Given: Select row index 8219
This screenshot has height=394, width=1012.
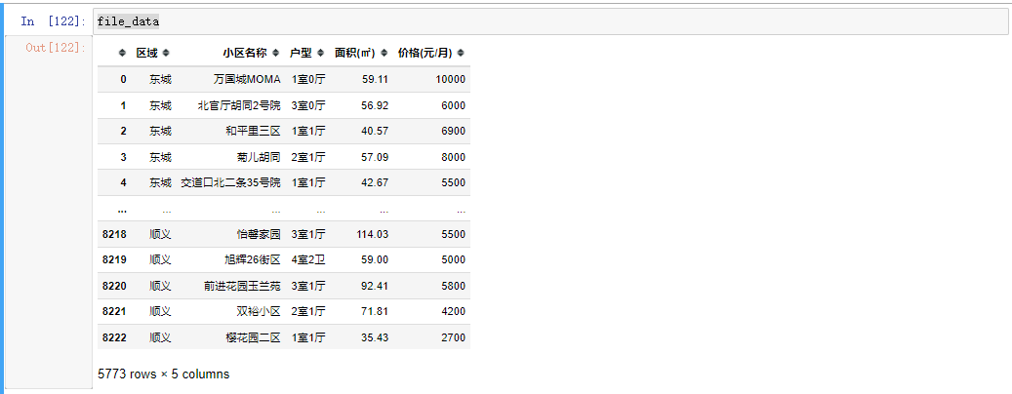Looking at the screenshot, I should point(114,259).
